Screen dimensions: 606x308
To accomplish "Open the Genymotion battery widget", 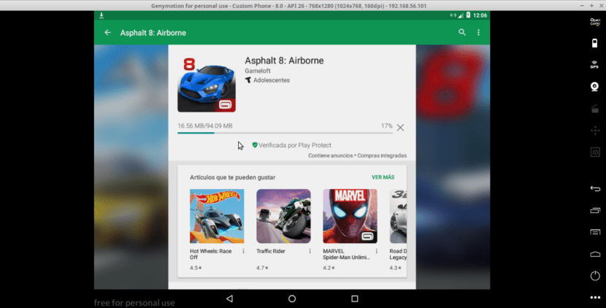I will 594,43.
